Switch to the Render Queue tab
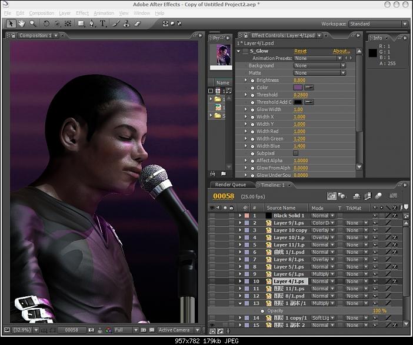 231,185
